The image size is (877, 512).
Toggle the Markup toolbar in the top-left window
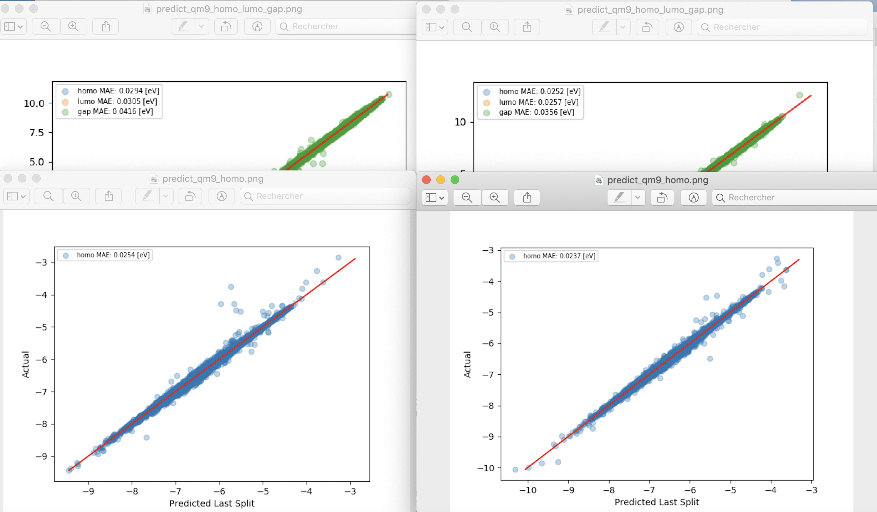click(257, 26)
